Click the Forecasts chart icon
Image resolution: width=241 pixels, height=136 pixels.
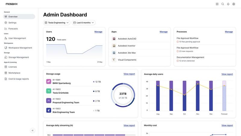6,29
